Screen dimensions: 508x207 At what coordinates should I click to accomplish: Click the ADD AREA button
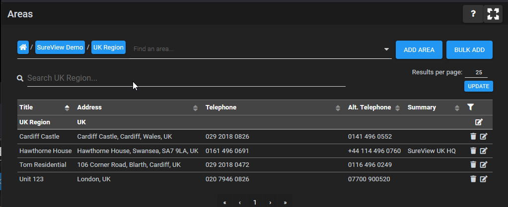tap(419, 50)
